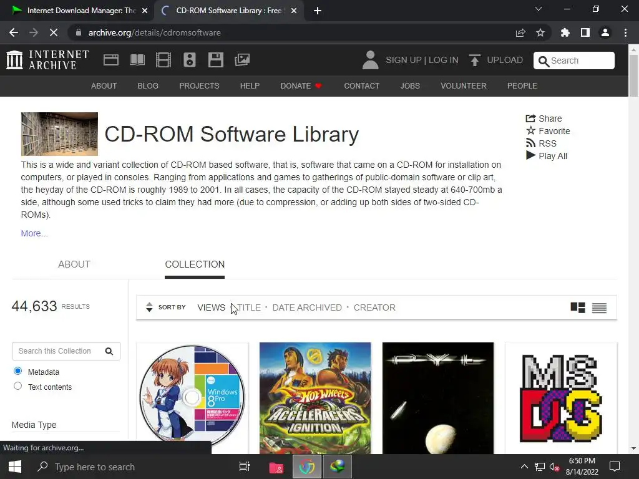The height and width of the screenshot is (479, 639).
Task: Open the PROJECTS nav link
Action: tap(199, 86)
